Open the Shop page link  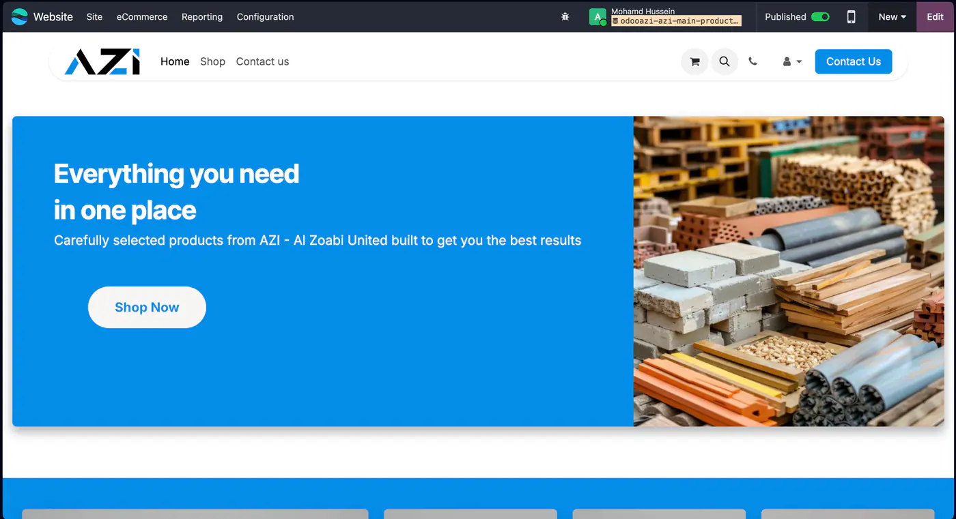tap(212, 61)
